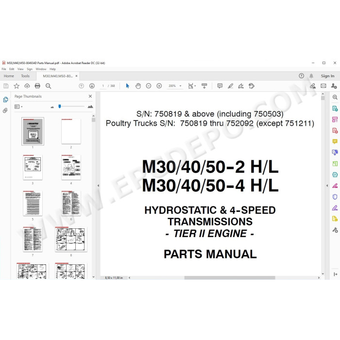The image size is (340, 340).
Task: Select the Highlight text pen tool
Action: 231,86
